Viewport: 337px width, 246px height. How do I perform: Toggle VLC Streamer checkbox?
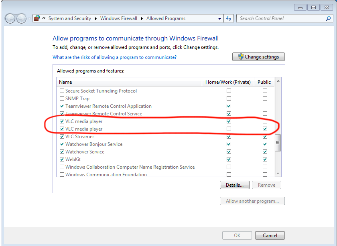click(62, 137)
